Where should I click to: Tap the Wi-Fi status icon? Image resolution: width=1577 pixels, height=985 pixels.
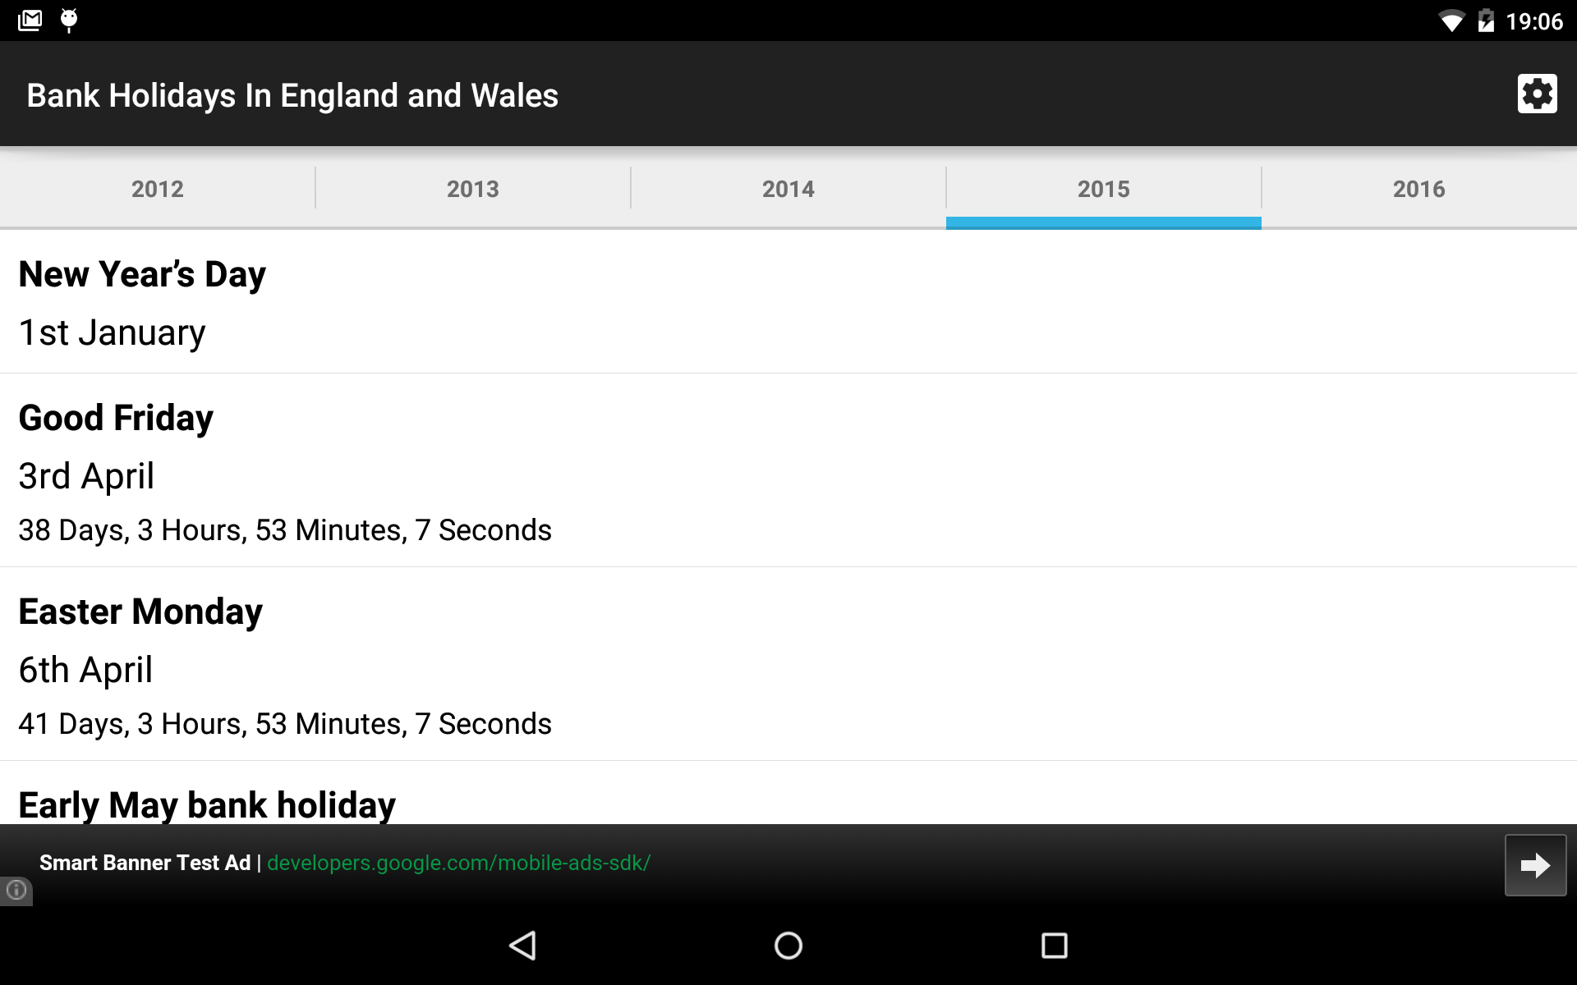coord(1451,21)
